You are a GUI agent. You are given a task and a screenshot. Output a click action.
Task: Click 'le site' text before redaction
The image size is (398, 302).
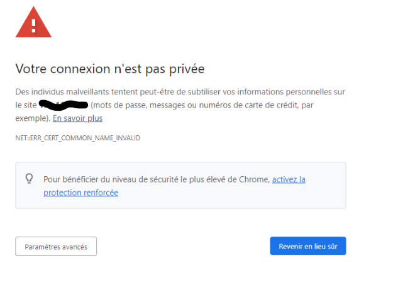click(26, 105)
